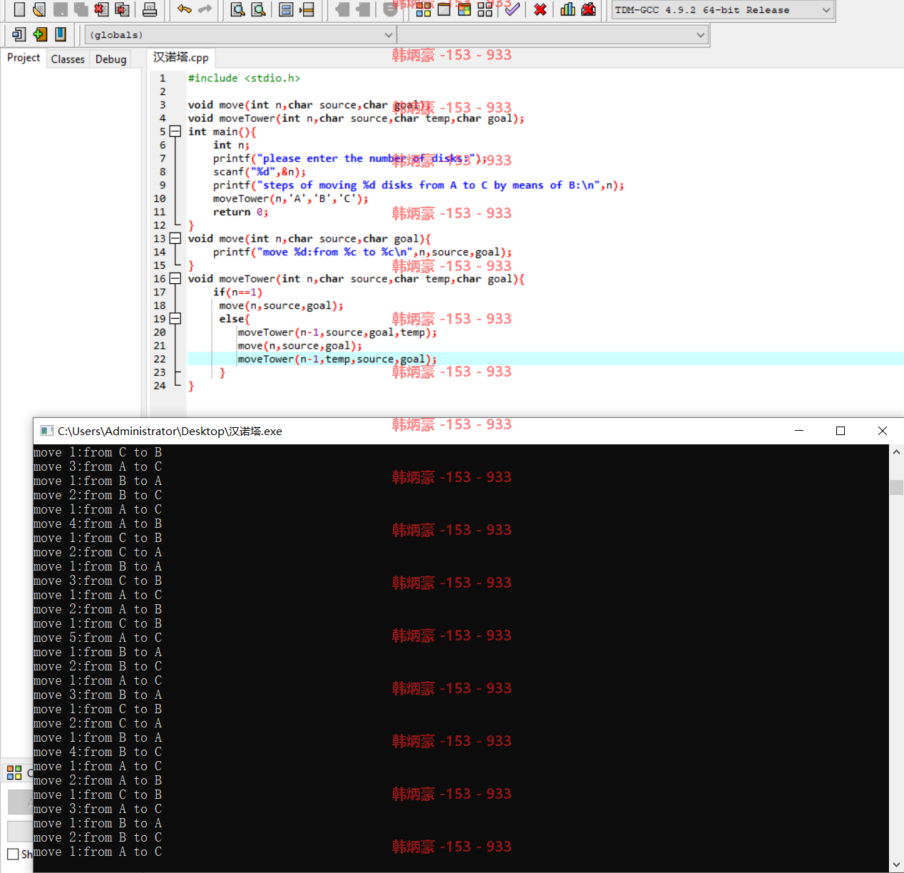
Task: Click the Insert icon on the second toolbar
Action: tap(19, 34)
